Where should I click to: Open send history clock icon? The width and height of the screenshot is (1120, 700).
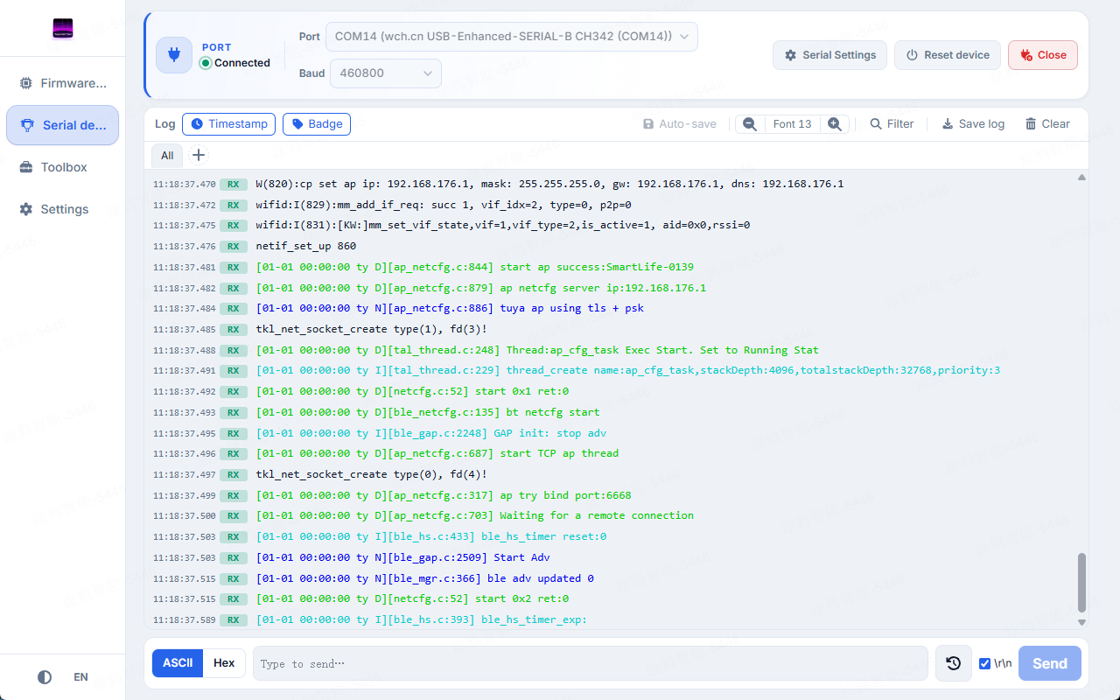click(954, 663)
